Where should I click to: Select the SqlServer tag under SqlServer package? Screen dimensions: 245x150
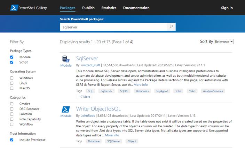(x=106, y=91)
